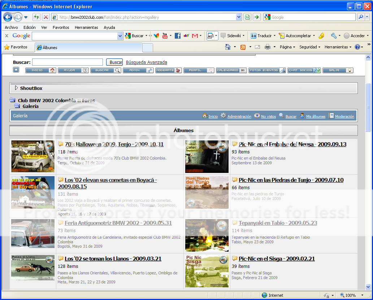Click the YouTube icon in Google toolbar
The image size is (373, 300).
click(x=165, y=36)
